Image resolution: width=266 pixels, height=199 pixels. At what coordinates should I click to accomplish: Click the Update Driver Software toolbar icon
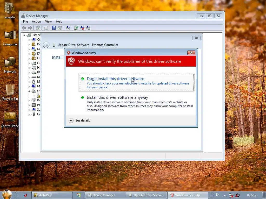(76, 28)
